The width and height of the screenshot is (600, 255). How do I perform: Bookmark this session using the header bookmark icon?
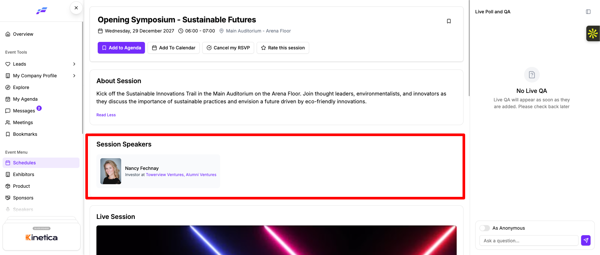[449, 21]
